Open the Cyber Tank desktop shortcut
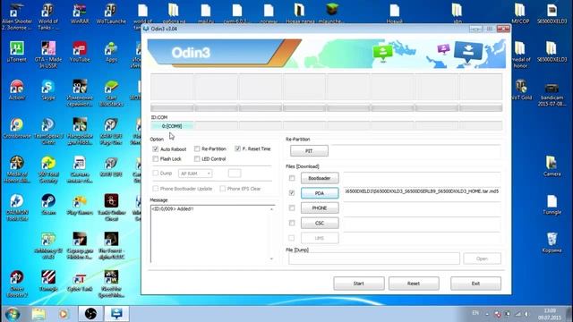Image resolution: width=573 pixels, height=322 pixels. tap(80, 281)
